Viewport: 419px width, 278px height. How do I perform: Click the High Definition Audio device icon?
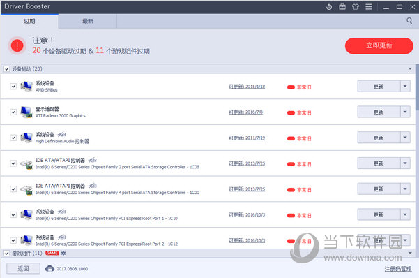point(26,138)
